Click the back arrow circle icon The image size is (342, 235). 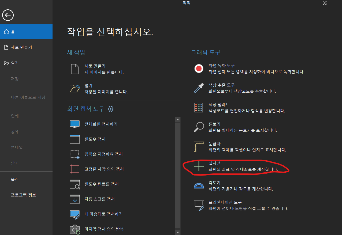[x=8, y=15]
